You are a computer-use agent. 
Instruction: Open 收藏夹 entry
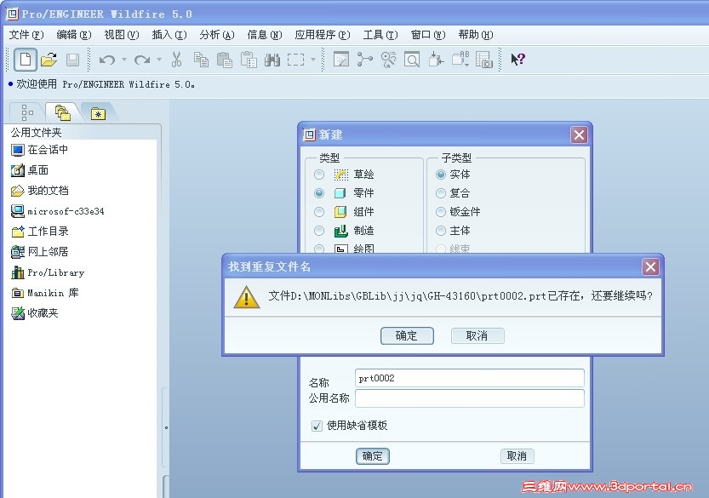(x=35, y=313)
